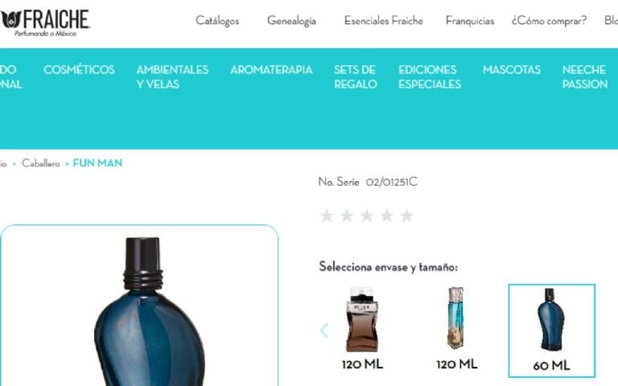Click the Fraiche logo

pos(45,23)
